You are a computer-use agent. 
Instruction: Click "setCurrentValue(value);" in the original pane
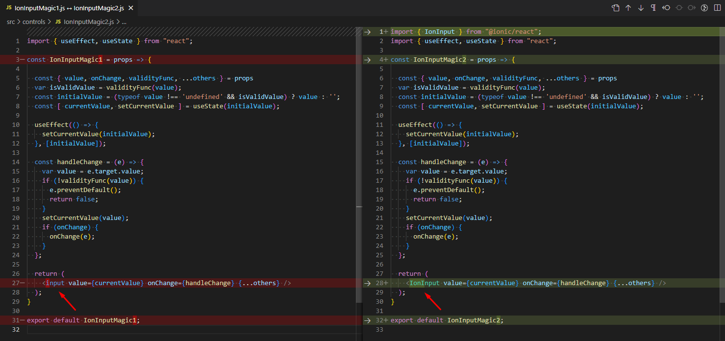point(85,218)
